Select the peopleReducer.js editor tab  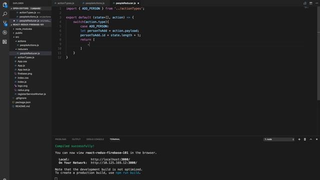[125, 3]
